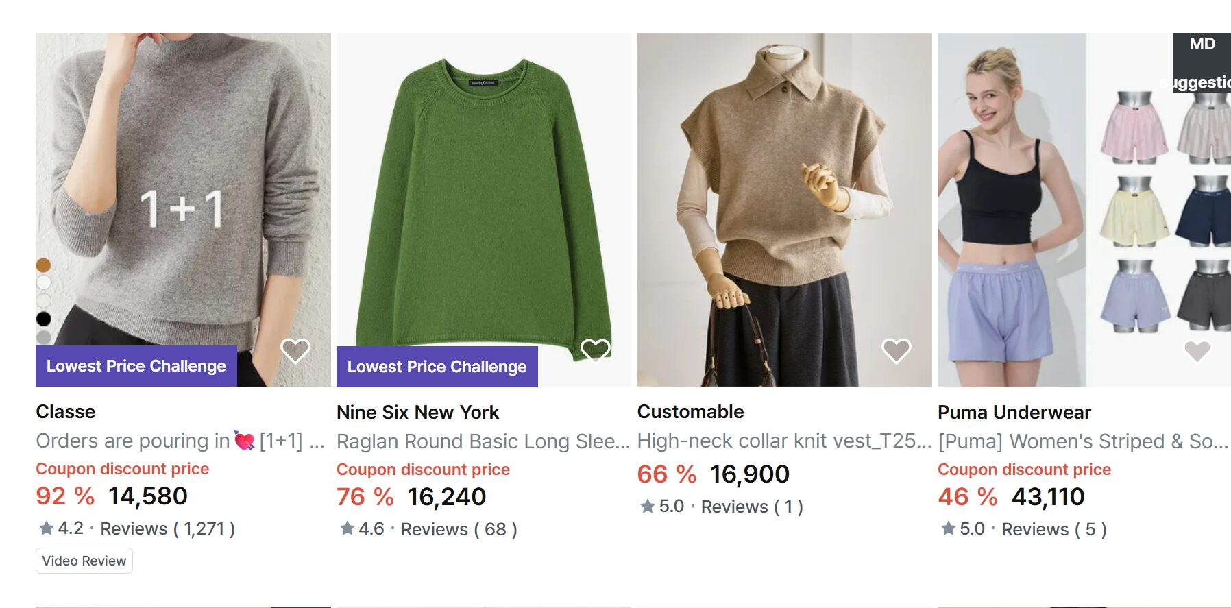Choose the black color swatch on Classe sweater

click(43, 319)
